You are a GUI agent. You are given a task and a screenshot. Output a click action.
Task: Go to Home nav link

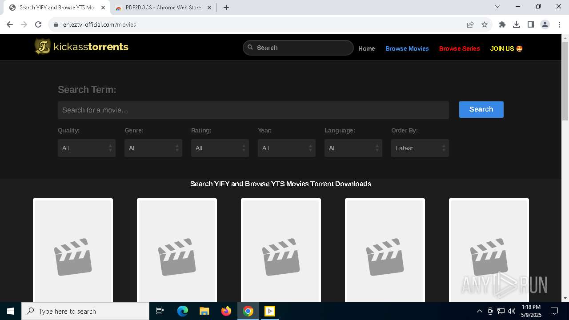pos(367,48)
